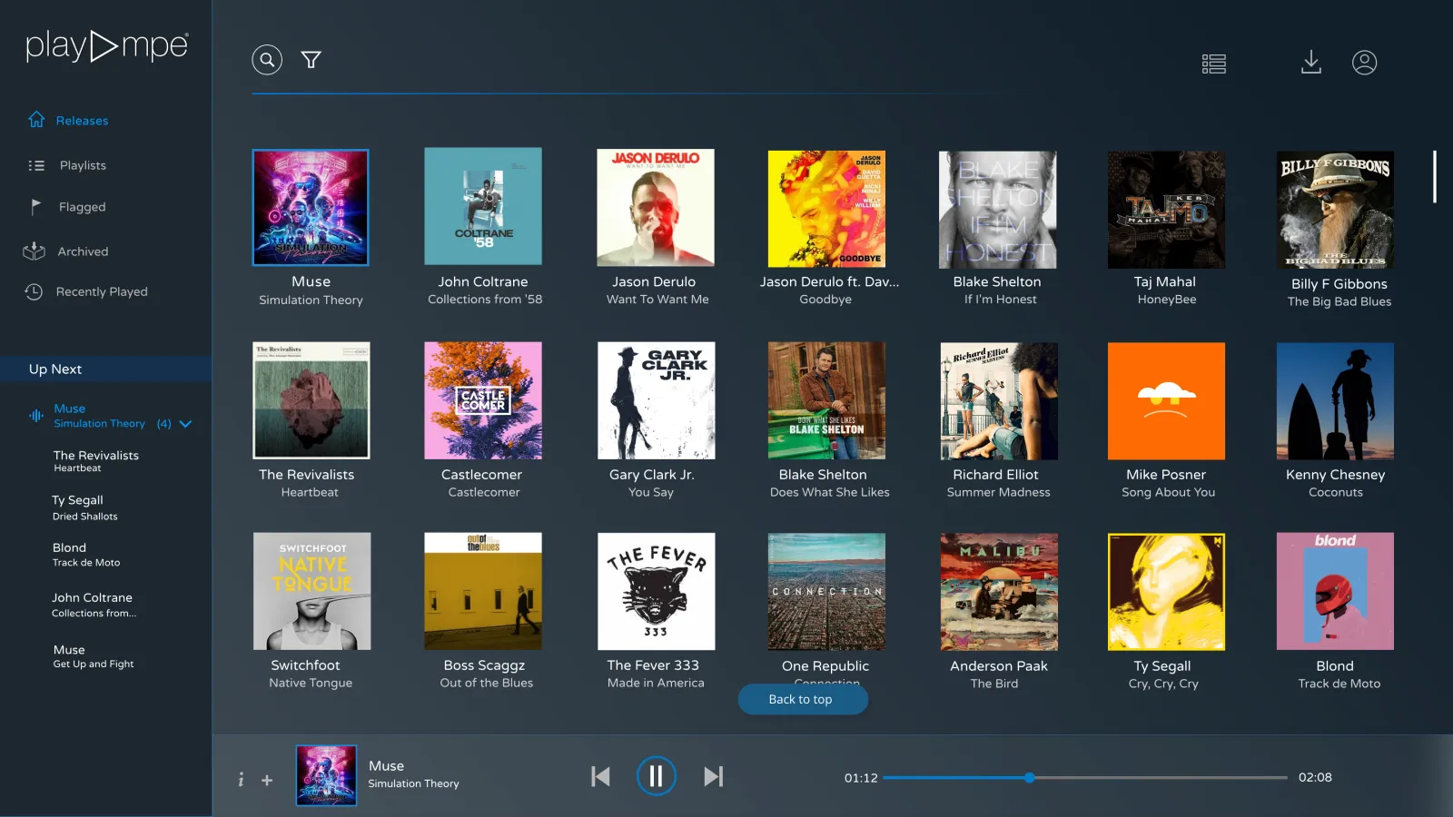Click the Back to top button
The width and height of the screenshot is (1453, 817).
click(x=803, y=699)
